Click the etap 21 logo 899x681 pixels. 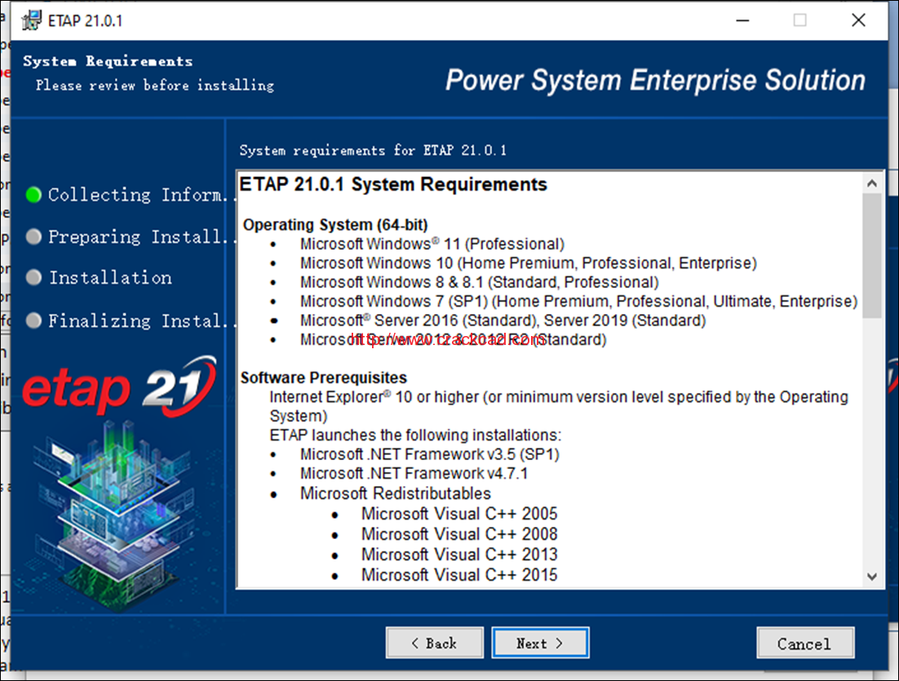click(119, 387)
